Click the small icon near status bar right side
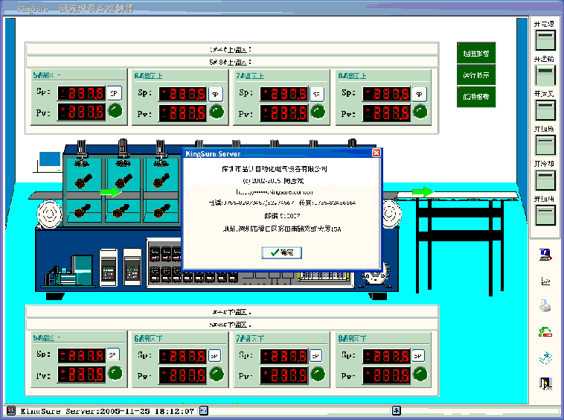The image size is (564, 420). (397, 410)
